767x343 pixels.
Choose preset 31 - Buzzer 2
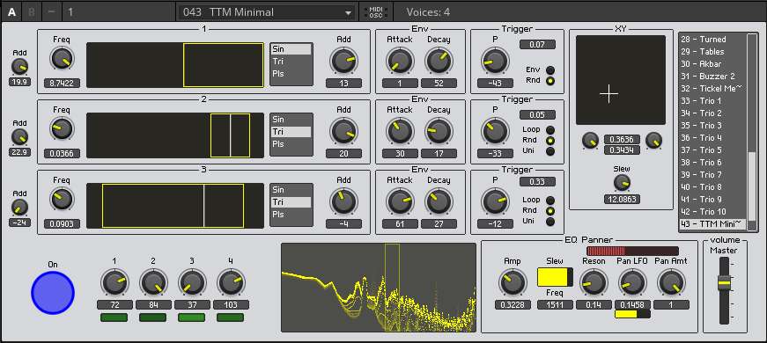[713, 77]
